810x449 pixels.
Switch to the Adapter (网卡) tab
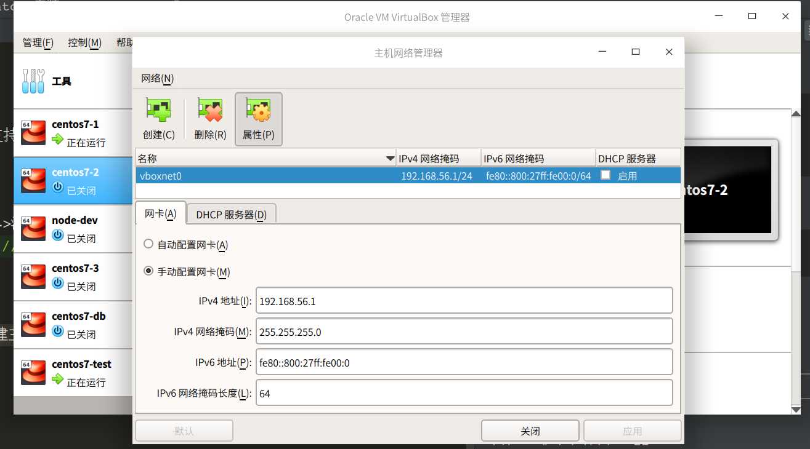pos(161,213)
